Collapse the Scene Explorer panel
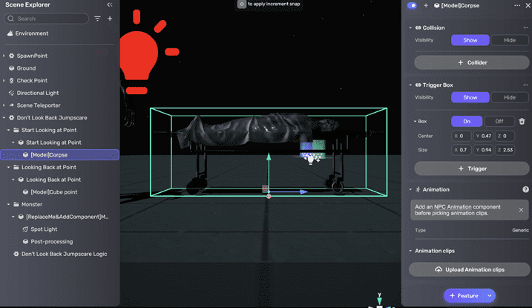The height and width of the screenshot is (308, 532). coord(110,5)
